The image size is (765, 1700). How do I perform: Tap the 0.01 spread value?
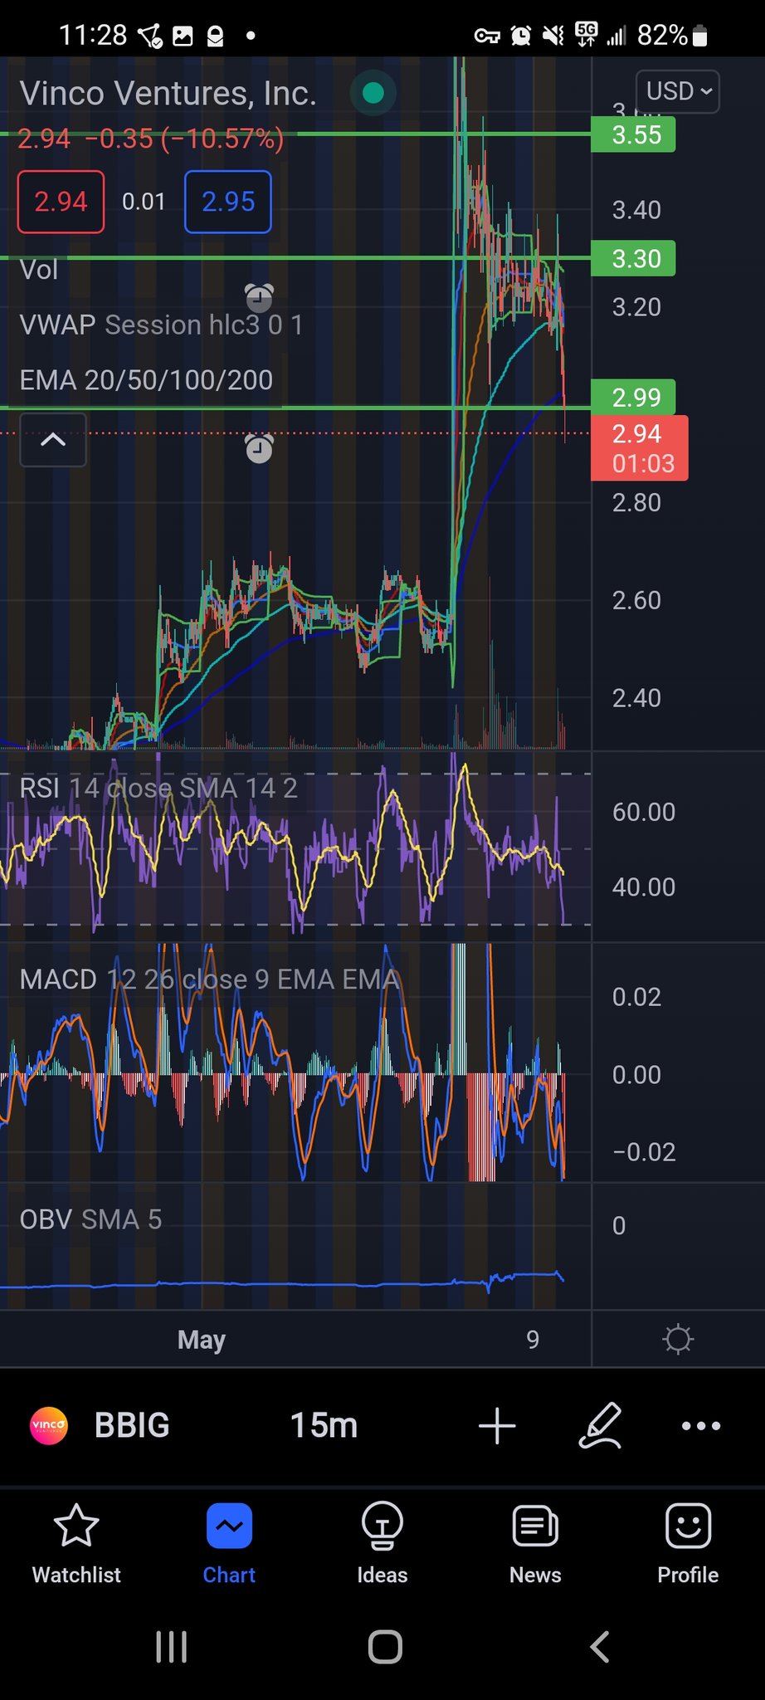(144, 202)
